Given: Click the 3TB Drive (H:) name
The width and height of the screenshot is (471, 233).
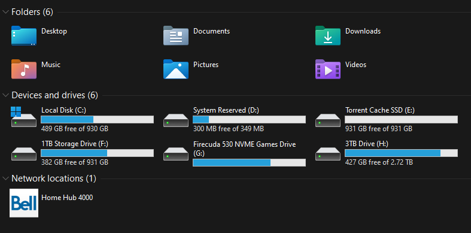Looking at the screenshot, I should (x=367, y=144).
